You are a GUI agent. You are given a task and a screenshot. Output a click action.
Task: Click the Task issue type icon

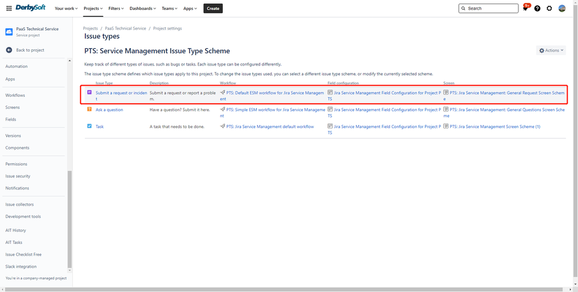[x=89, y=126]
